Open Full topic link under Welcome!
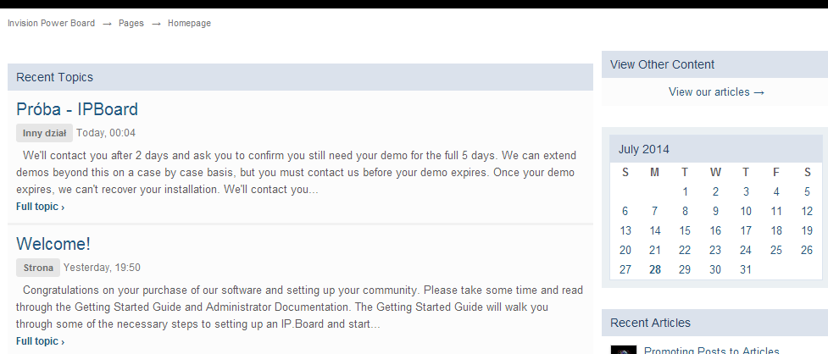The width and height of the screenshot is (828, 354). point(40,341)
